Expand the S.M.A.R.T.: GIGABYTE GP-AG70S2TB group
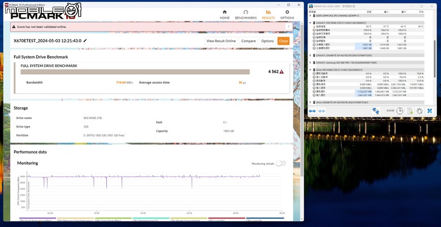The image size is (441, 227). [310, 55]
